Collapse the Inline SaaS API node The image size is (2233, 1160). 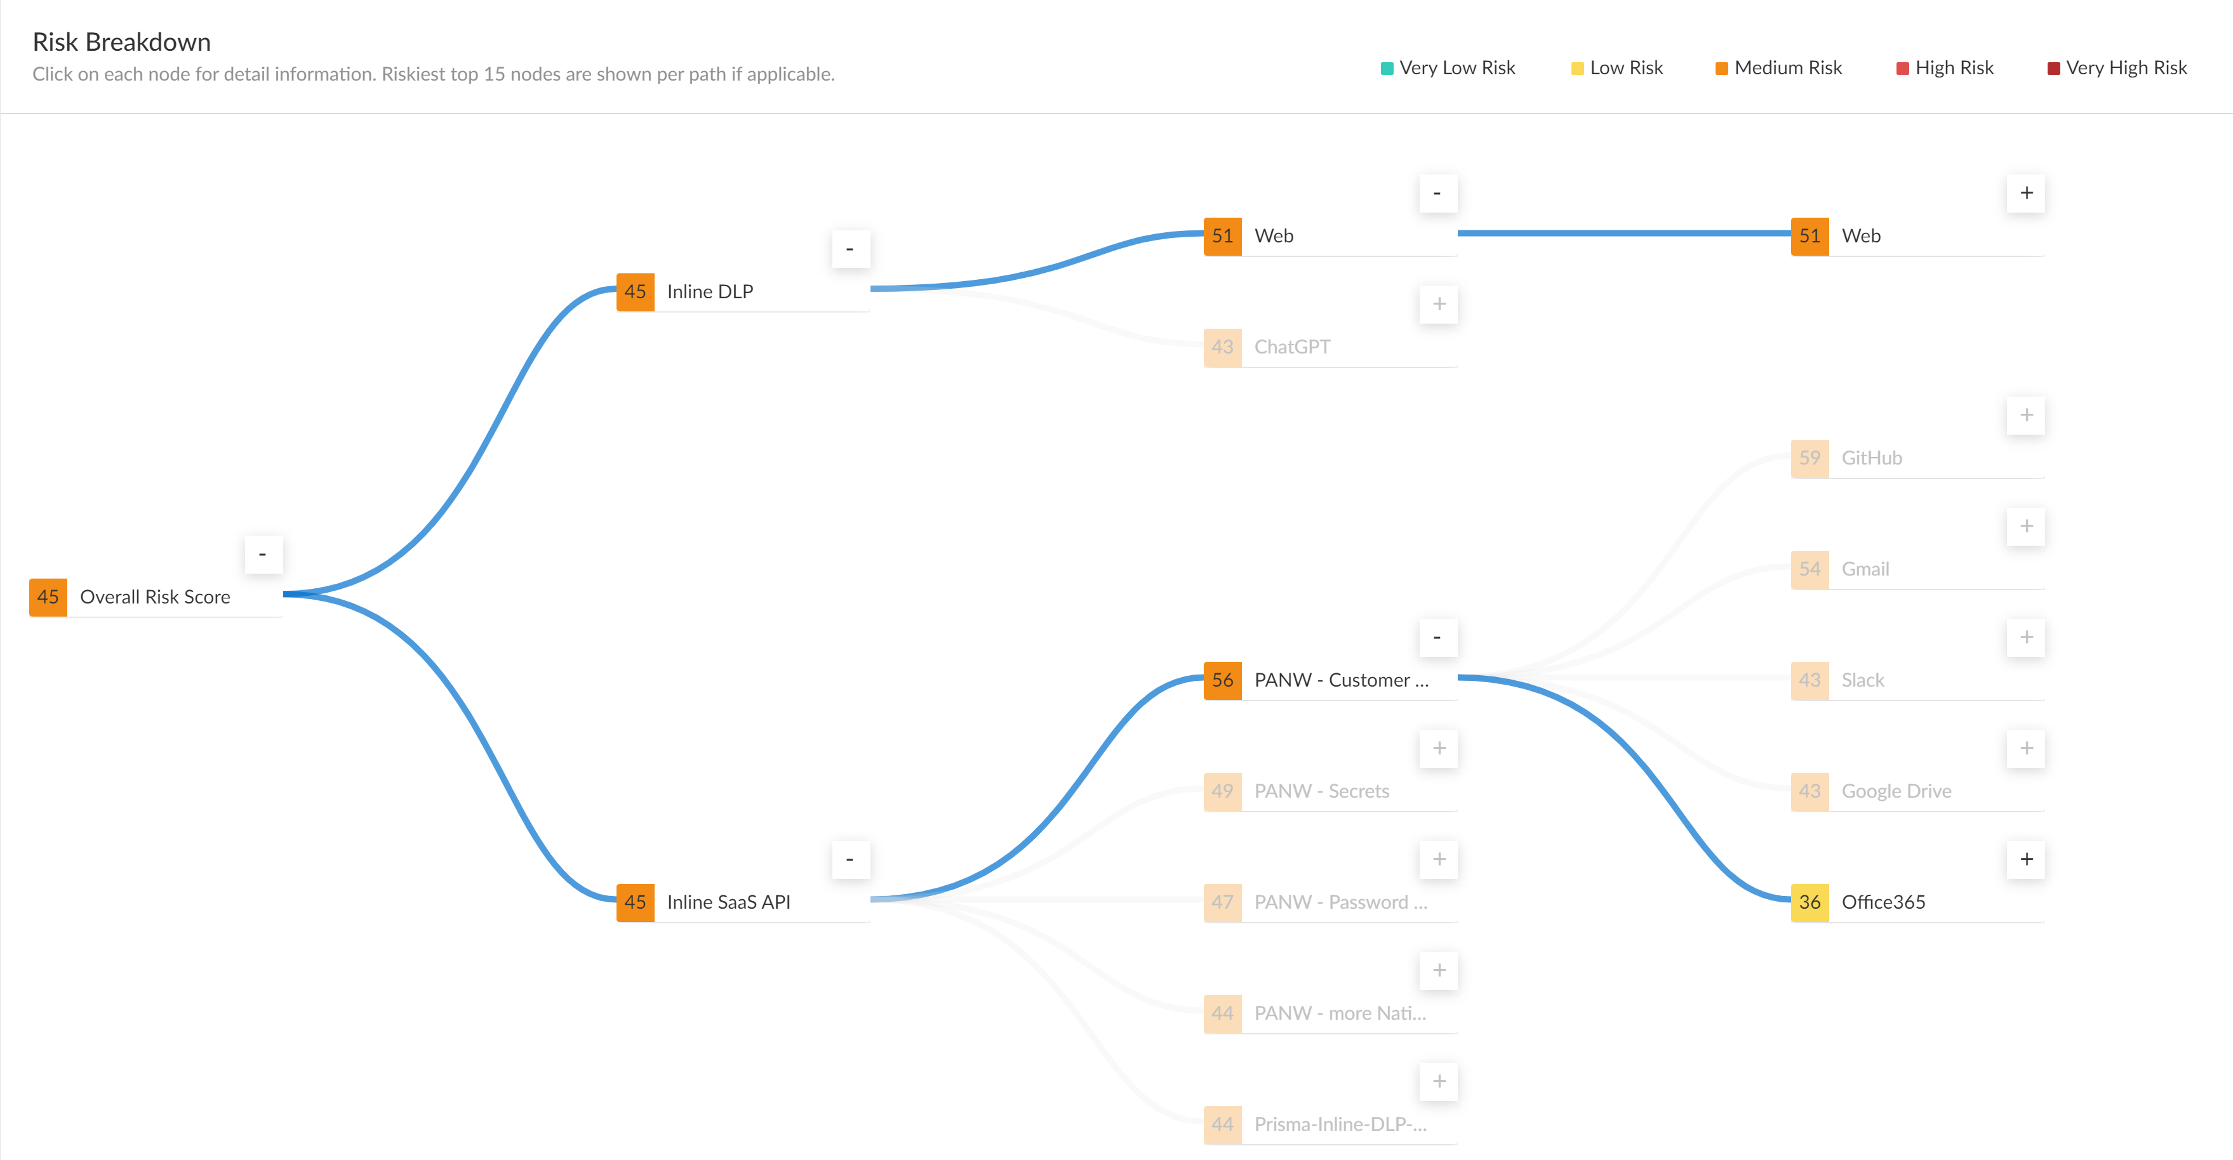click(850, 859)
